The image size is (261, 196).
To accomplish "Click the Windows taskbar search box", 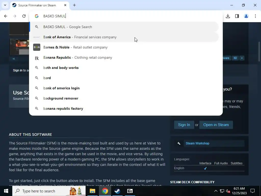I will click(49, 191).
